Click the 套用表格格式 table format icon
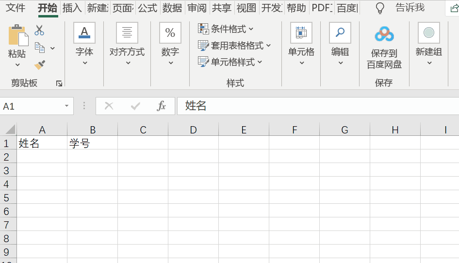This screenshot has height=263, width=459. [203, 46]
